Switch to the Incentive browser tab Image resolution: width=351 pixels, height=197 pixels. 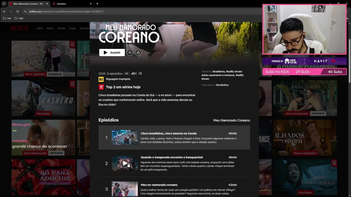click(71, 4)
